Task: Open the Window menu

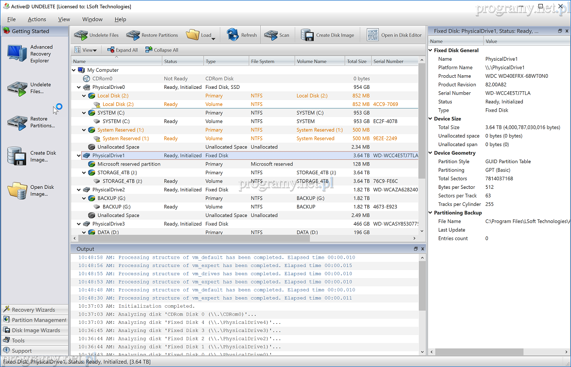Action: pyautogui.click(x=92, y=19)
